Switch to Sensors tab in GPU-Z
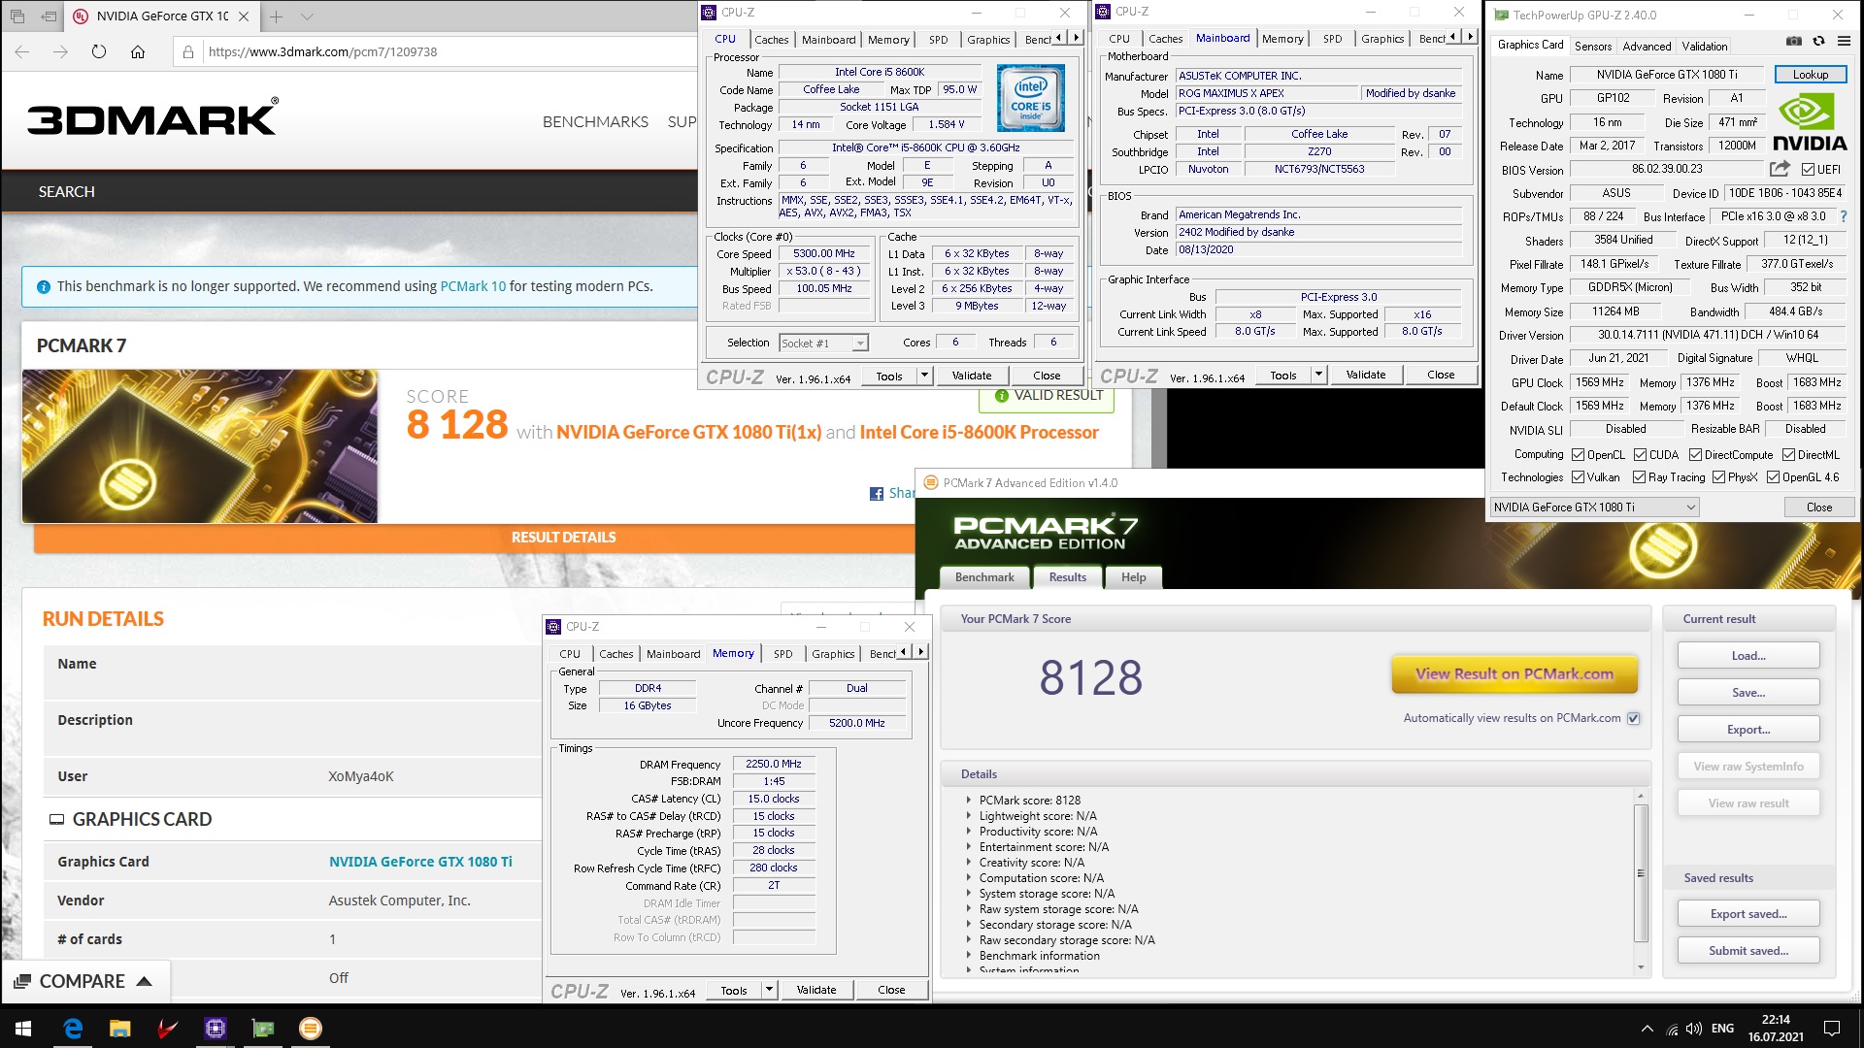Viewport: 1864px width, 1048px height. [x=1593, y=46]
